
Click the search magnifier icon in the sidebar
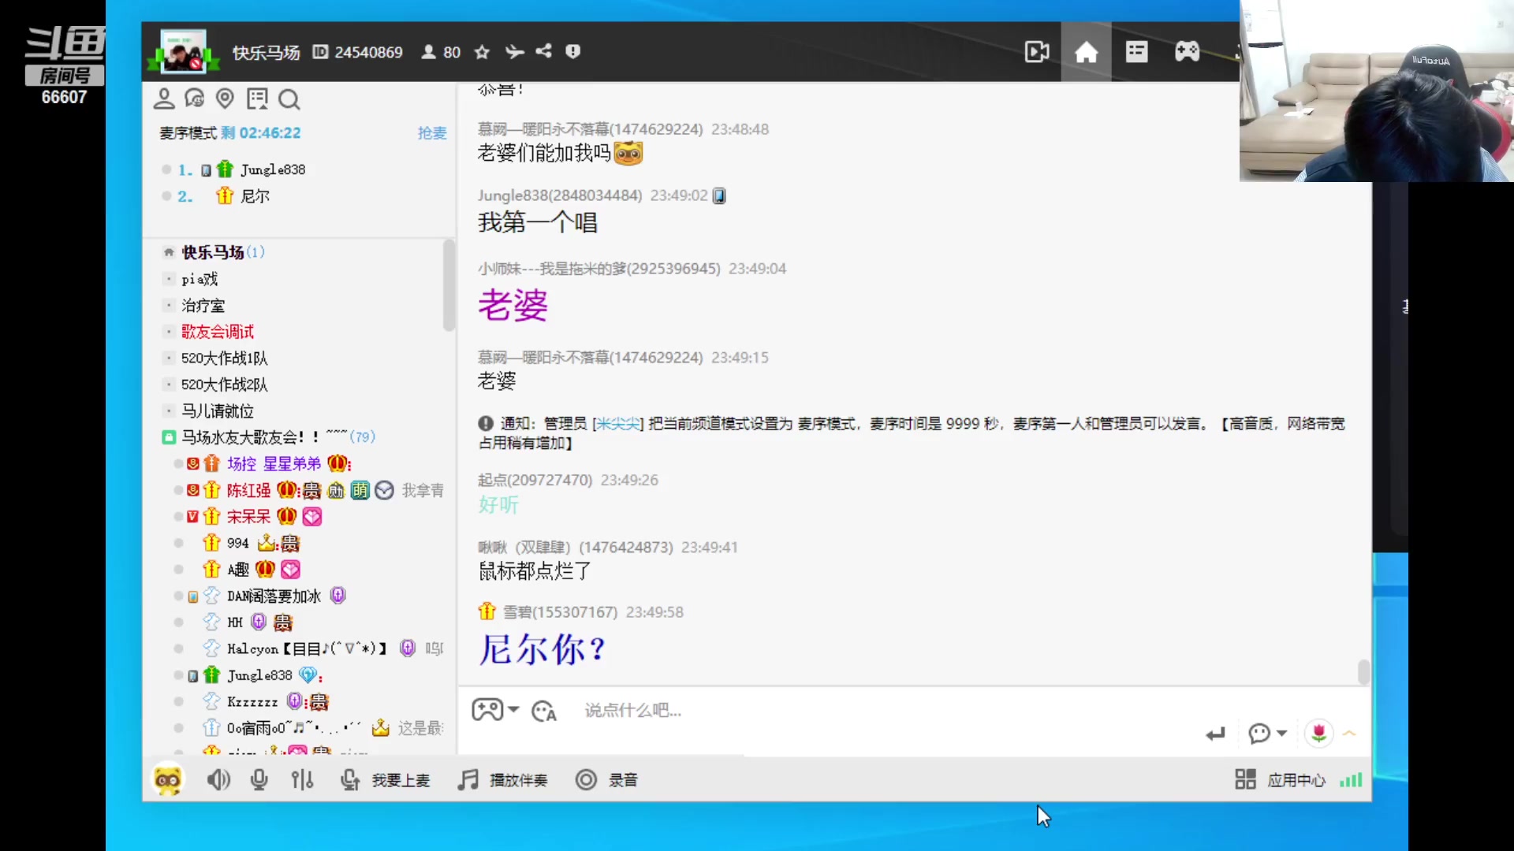coord(289,99)
